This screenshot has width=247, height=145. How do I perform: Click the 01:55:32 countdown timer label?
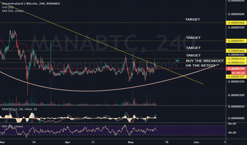(238, 73)
